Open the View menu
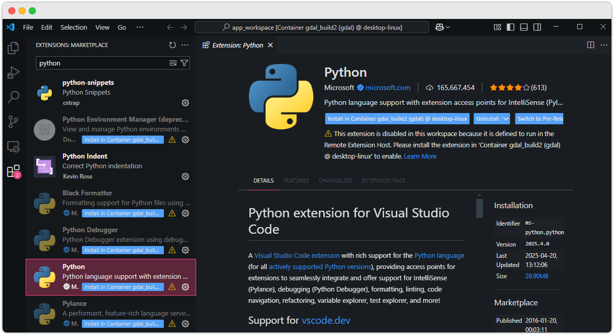The image size is (614, 335). click(102, 28)
